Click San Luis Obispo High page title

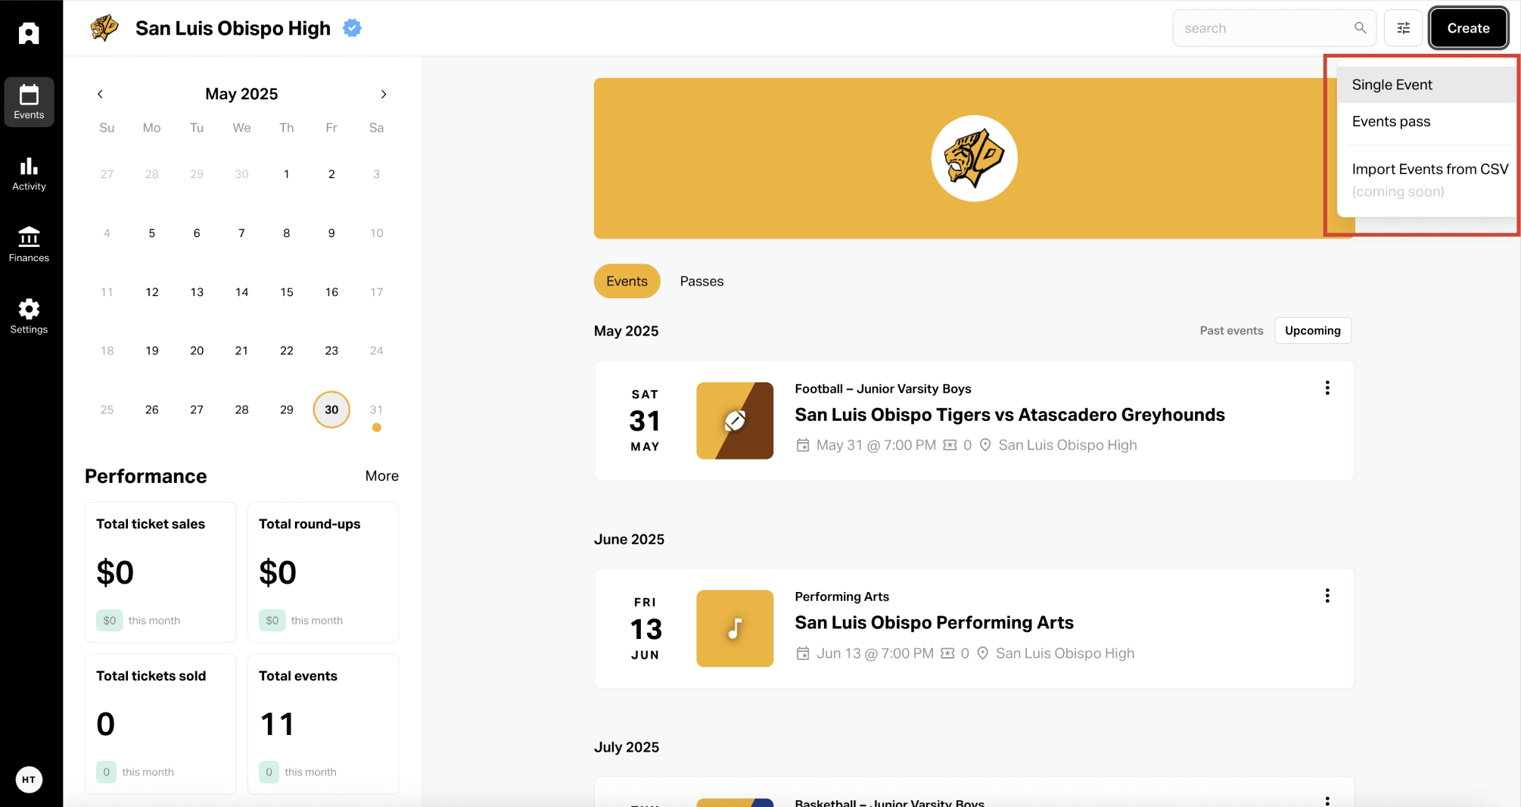coord(233,28)
